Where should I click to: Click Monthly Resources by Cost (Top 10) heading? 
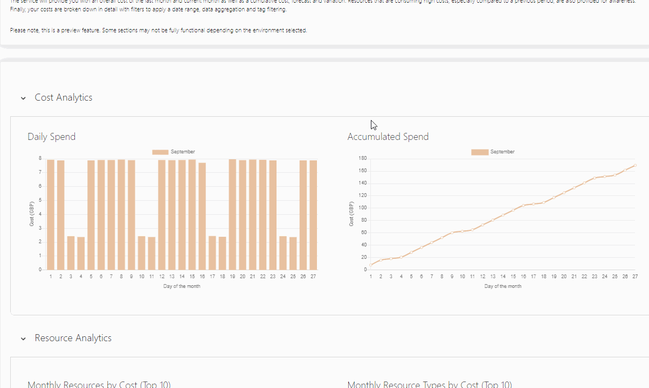tap(99, 384)
